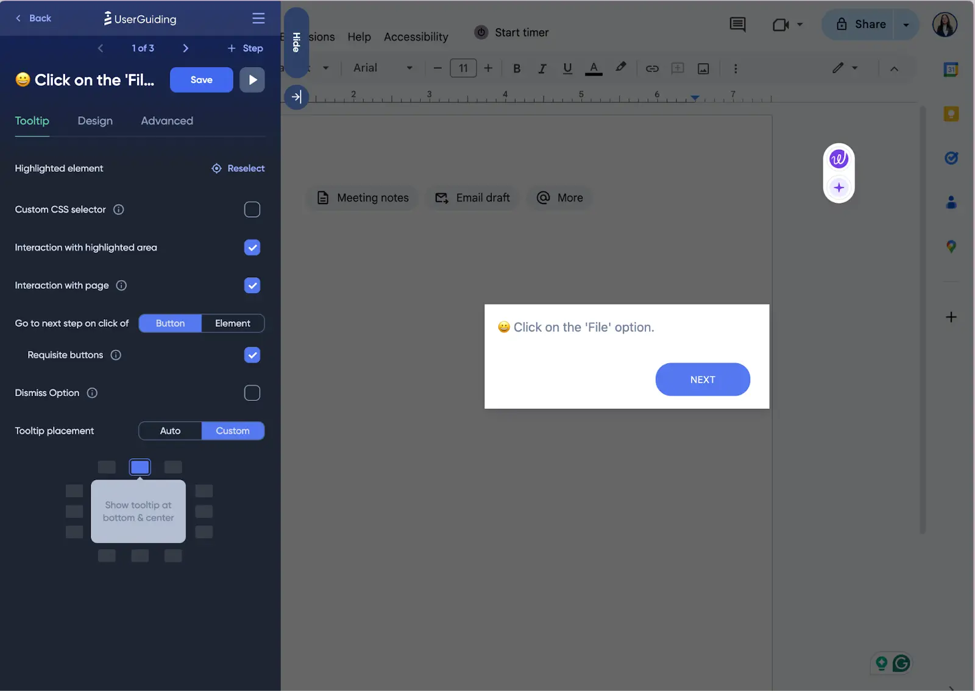Expand the document outline arrow
975x691 pixels.
click(296, 97)
